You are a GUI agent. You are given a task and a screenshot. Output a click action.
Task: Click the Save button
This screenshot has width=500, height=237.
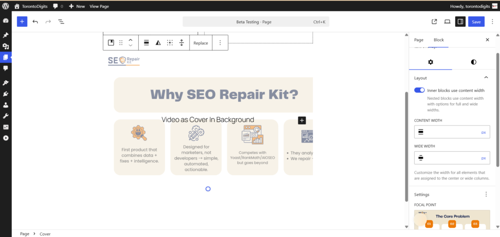[x=476, y=22]
